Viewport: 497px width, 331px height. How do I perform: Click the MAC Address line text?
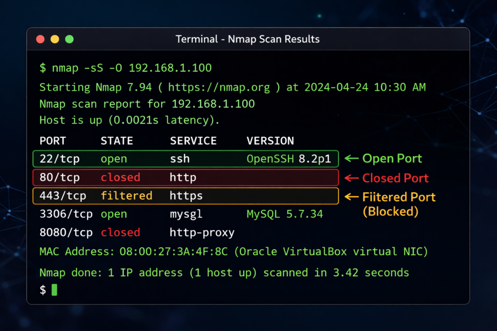(x=233, y=252)
